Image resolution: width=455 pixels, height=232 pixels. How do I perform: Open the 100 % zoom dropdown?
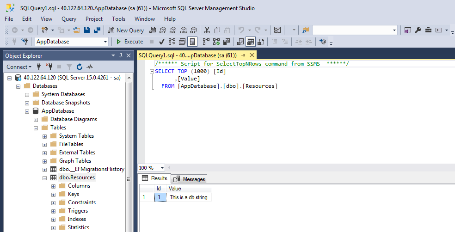(162, 168)
